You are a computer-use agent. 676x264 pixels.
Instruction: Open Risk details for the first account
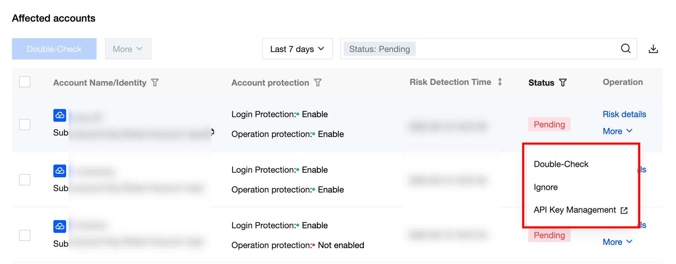[624, 114]
